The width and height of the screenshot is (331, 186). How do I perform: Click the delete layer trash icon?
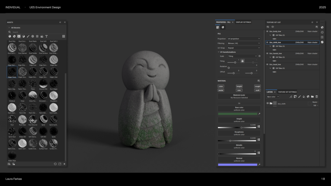pos(317,97)
